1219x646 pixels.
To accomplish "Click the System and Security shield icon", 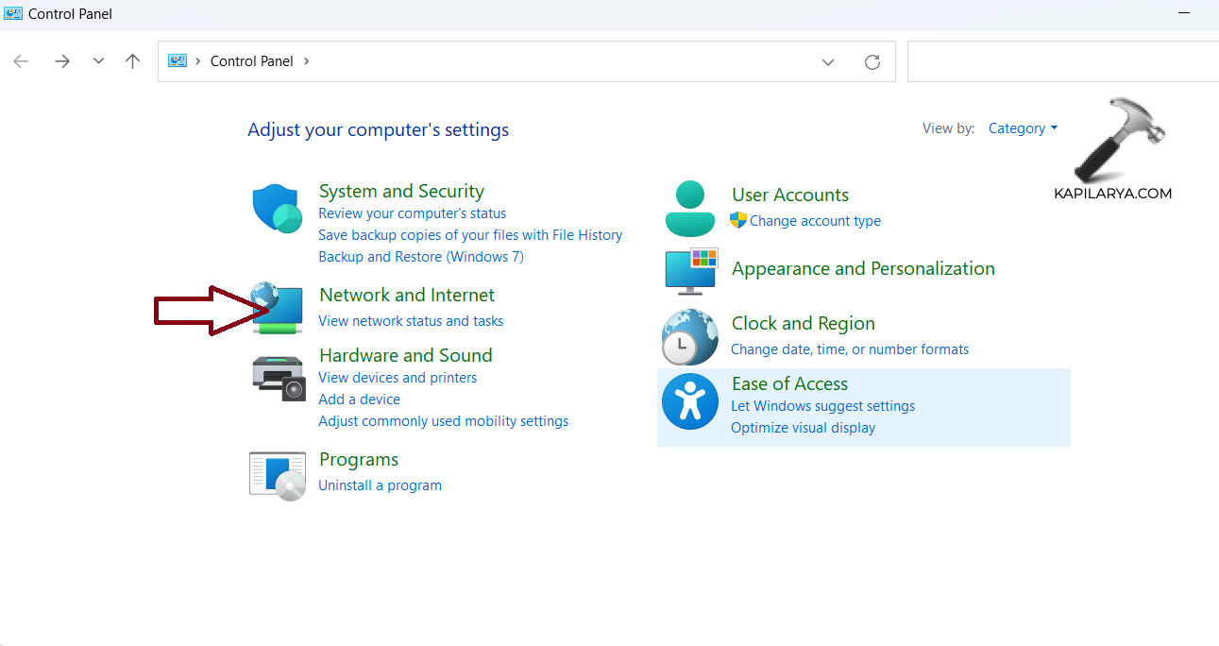I will tap(277, 209).
